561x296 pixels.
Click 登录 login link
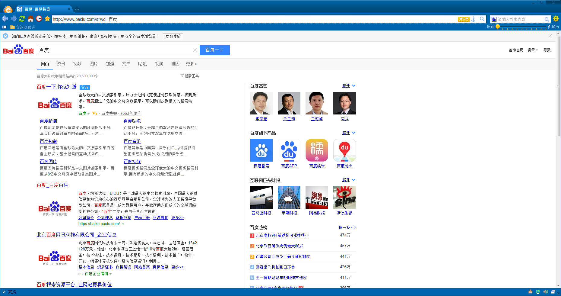click(547, 50)
